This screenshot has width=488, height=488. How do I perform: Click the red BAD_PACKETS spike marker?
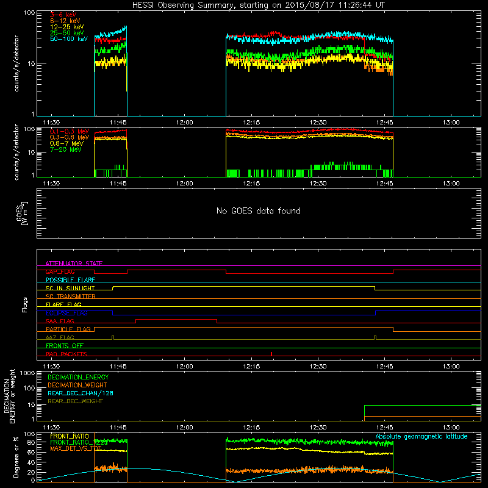[271, 354]
